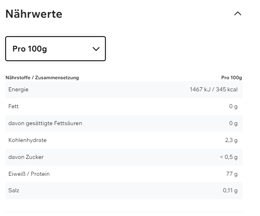Click the 1467 kJ / 345 kcal value
This screenshot has height=216, width=260.
(x=213, y=89)
